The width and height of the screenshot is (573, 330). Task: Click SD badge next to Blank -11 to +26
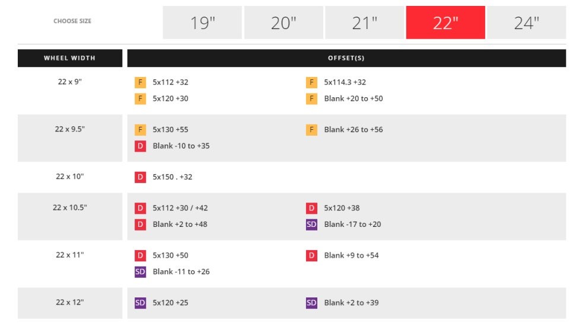(140, 272)
